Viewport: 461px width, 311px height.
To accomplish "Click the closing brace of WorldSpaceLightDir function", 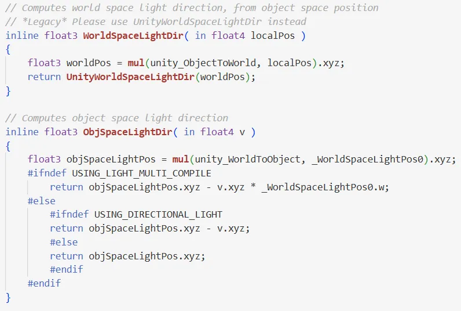I will 8,91.
